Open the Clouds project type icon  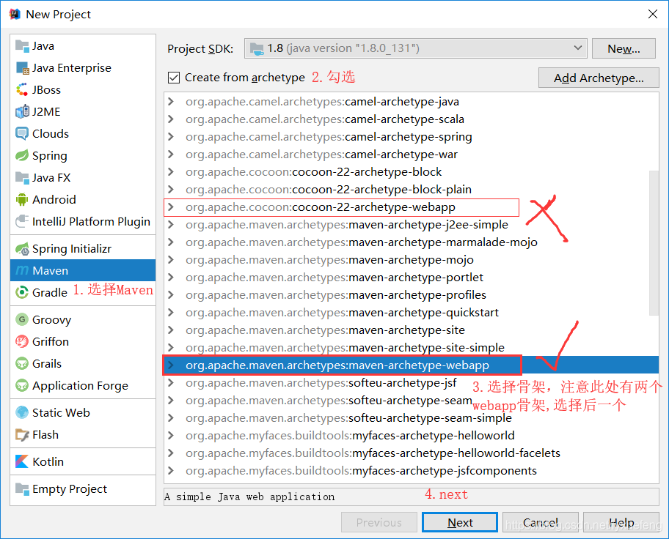pos(22,134)
